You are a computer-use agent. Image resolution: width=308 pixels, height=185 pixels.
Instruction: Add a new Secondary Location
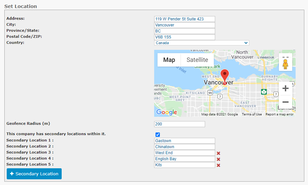[34, 174]
